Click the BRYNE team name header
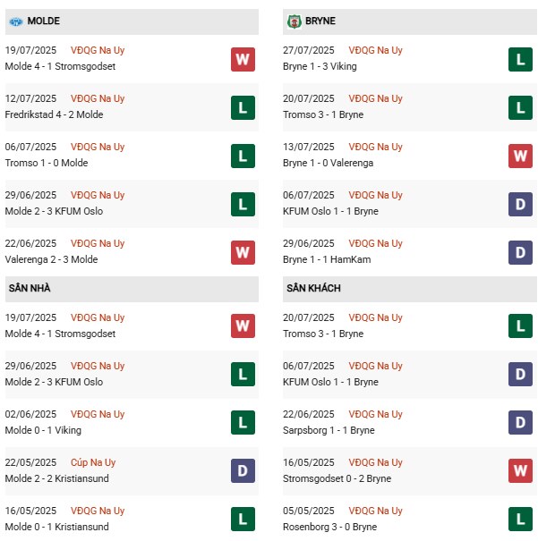538x541 pixels. 320,21
